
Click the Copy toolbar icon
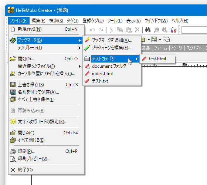coord(120,30)
